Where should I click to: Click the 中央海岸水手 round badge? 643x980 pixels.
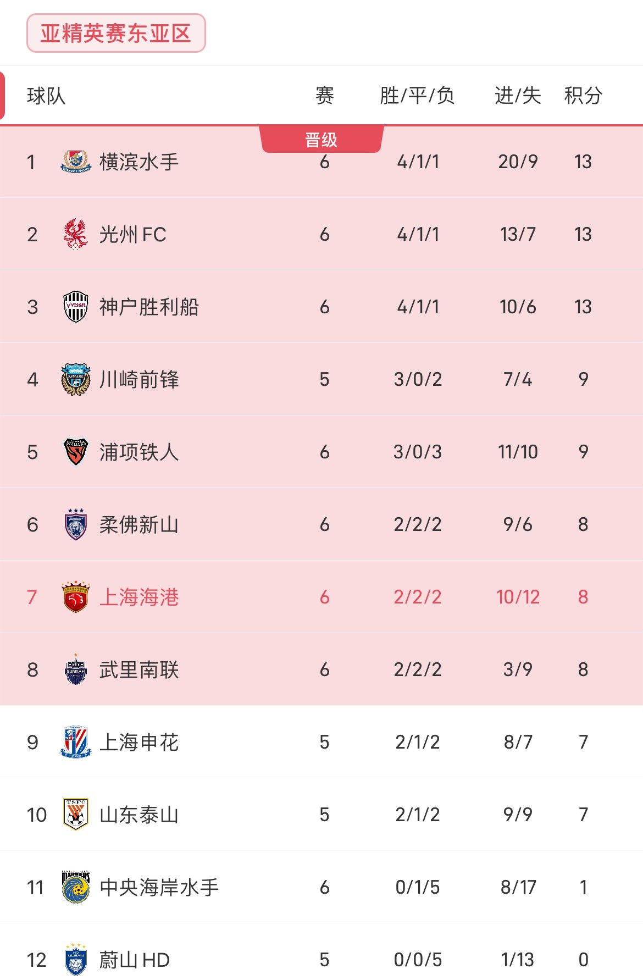[76, 887]
